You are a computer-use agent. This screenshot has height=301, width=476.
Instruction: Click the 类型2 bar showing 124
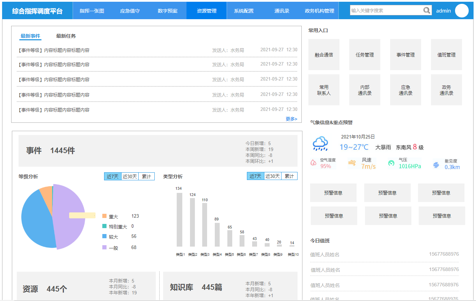pyautogui.click(x=192, y=222)
